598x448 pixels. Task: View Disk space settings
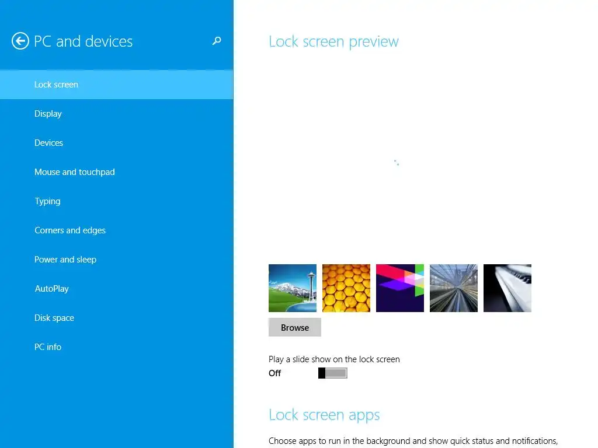[x=117, y=318]
